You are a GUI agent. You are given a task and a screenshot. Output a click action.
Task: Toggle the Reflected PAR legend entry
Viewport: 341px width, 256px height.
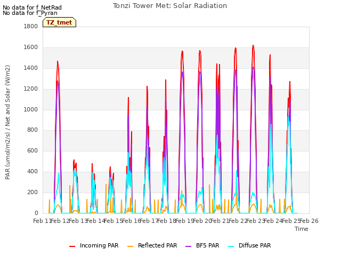click(152, 245)
